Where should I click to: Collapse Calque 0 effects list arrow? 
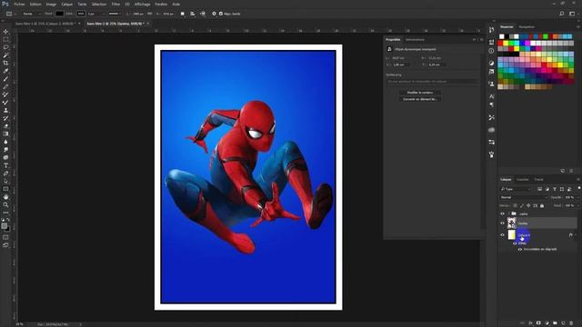tap(576, 235)
